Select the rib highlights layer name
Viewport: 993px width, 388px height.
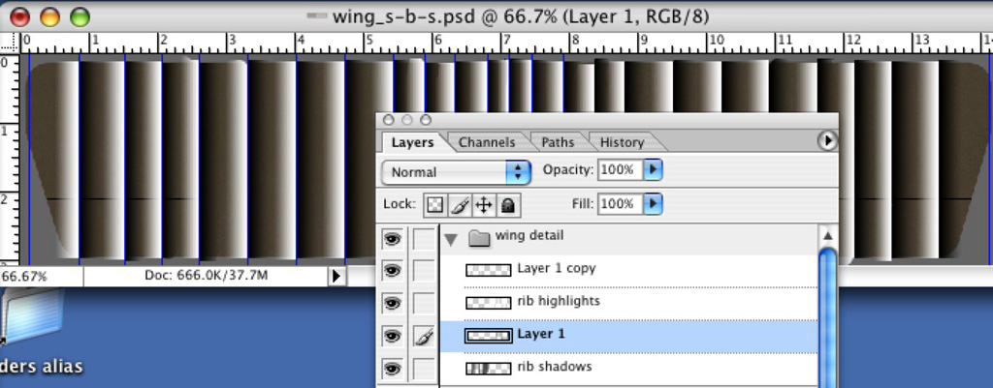click(559, 302)
